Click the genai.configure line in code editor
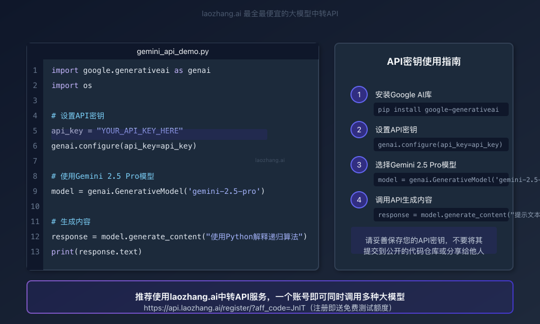 click(124, 146)
